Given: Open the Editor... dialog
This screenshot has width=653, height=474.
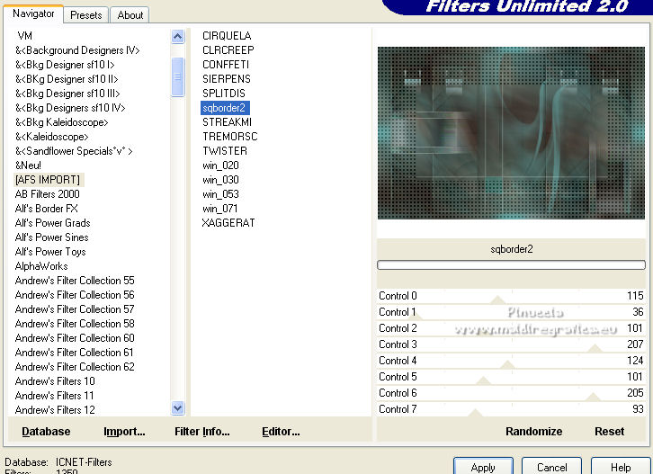Looking at the screenshot, I should [x=281, y=432].
